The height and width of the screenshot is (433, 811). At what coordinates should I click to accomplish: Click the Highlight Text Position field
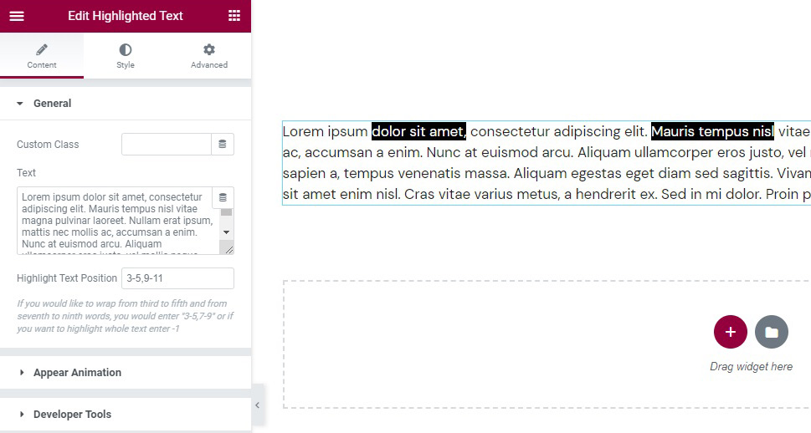coord(177,278)
